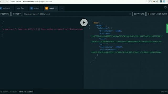Screen dimensions: 168x94
Task: Open the Not Secure site info indicator
Action: pos(15,2)
